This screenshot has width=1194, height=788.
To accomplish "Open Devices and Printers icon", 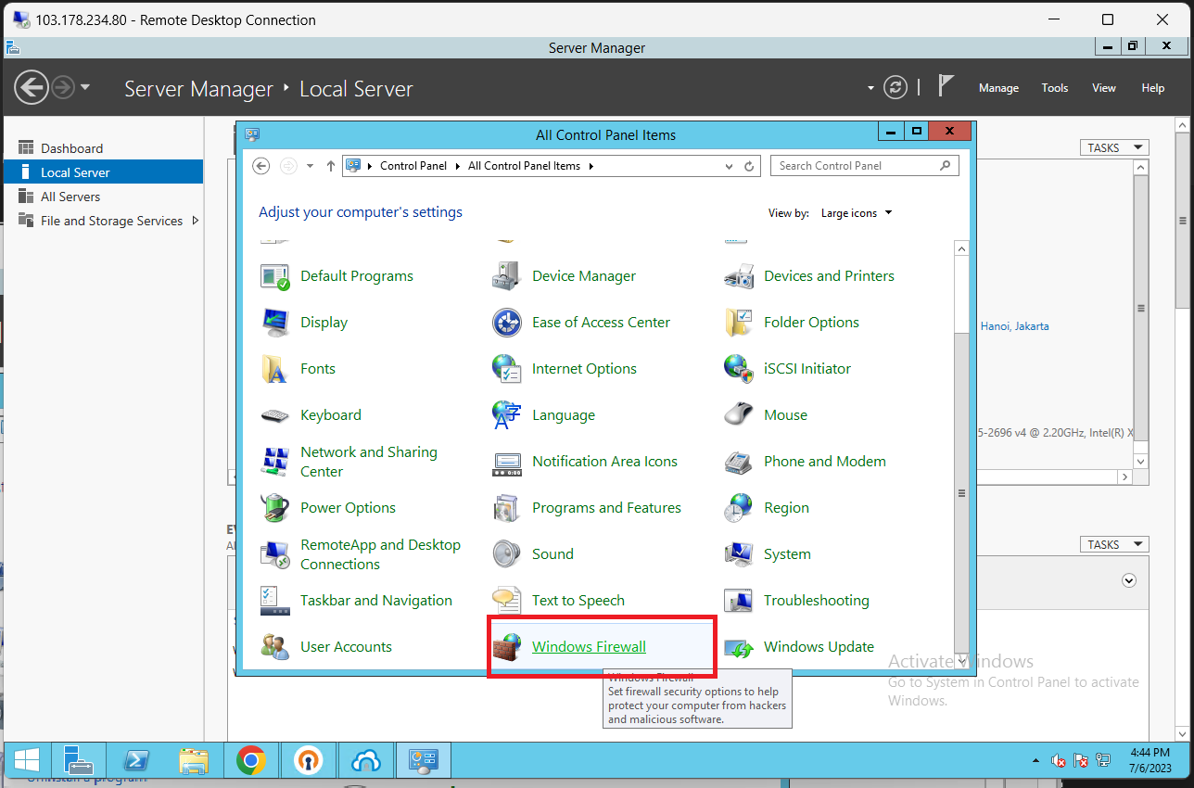I will click(739, 276).
